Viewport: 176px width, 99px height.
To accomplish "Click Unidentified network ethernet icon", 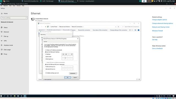I will 33,19.
